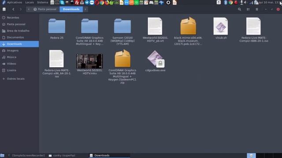The width and height of the screenshot is (282, 158).
Task: Launch FileZilla from the top panel
Action: [x=77, y=3]
